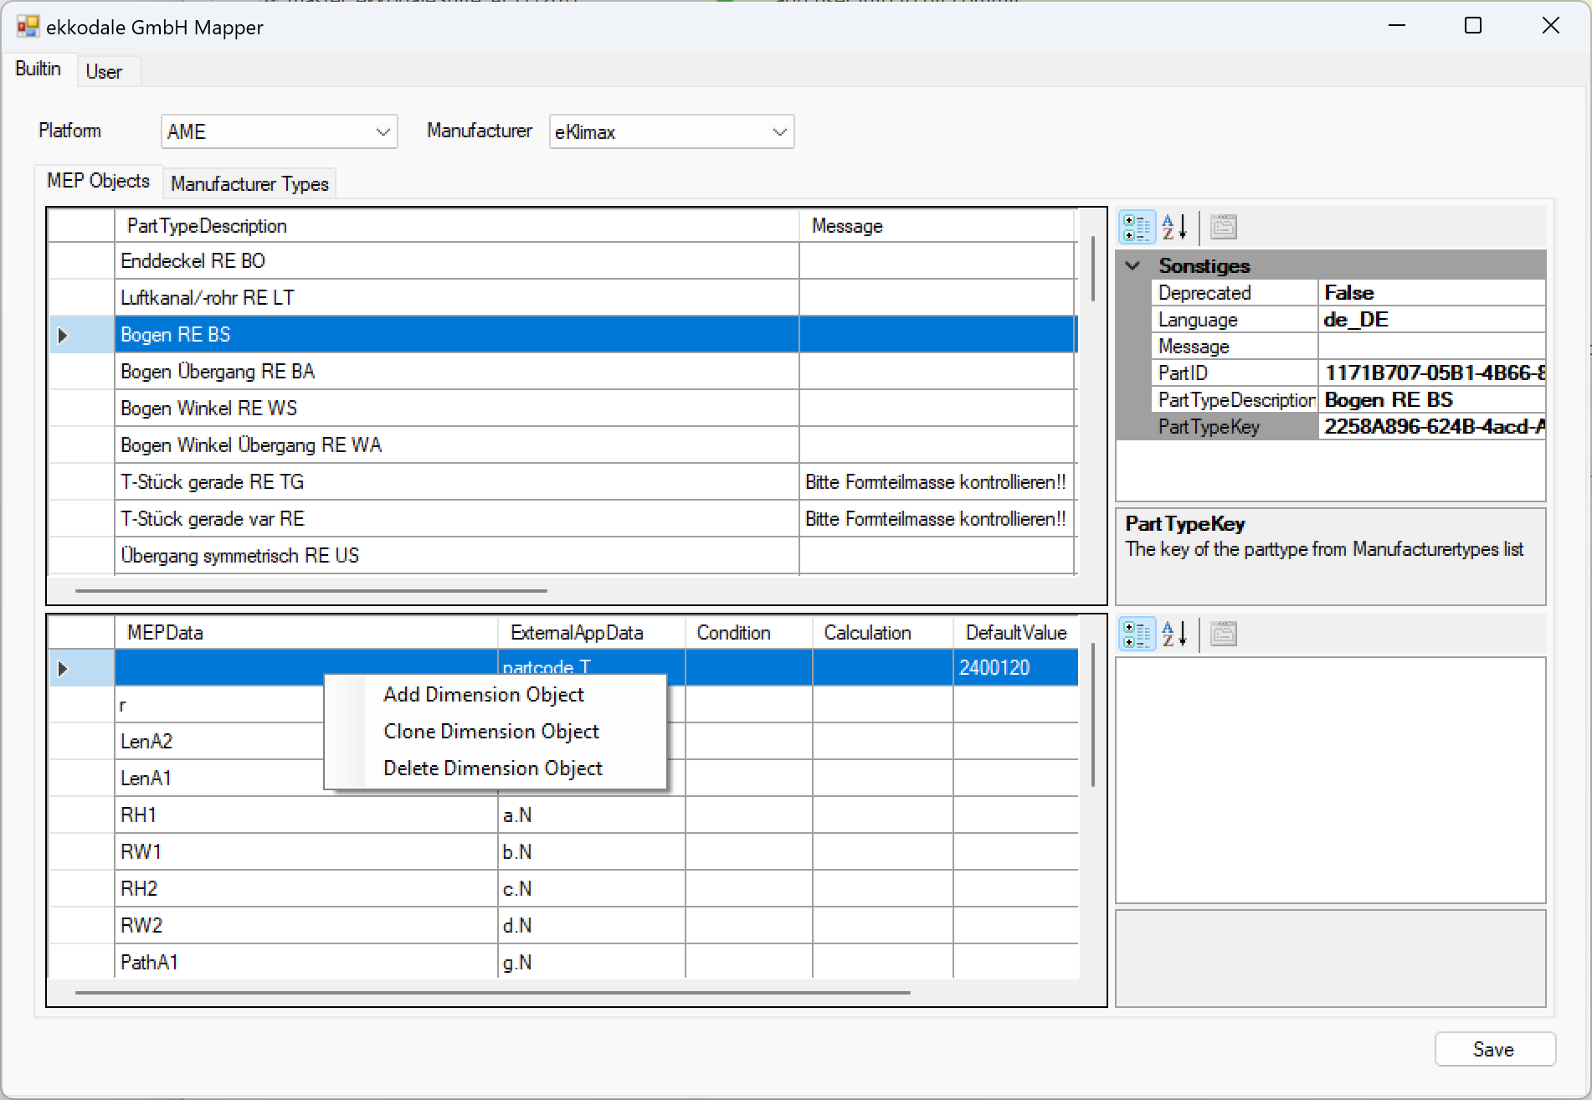Click the MEPData cell PathA1

[306, 962]
